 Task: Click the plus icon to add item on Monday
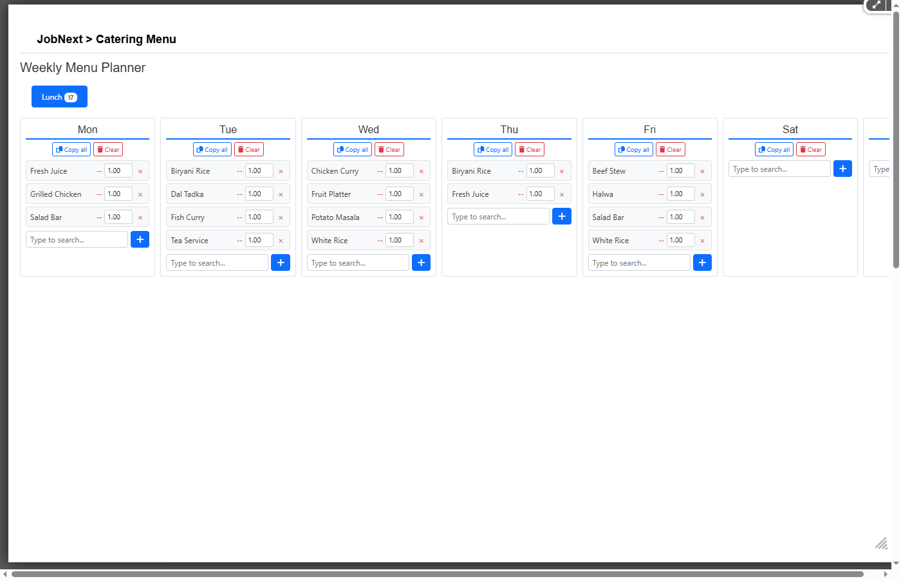pyautogui.click(x=140, y=239)
